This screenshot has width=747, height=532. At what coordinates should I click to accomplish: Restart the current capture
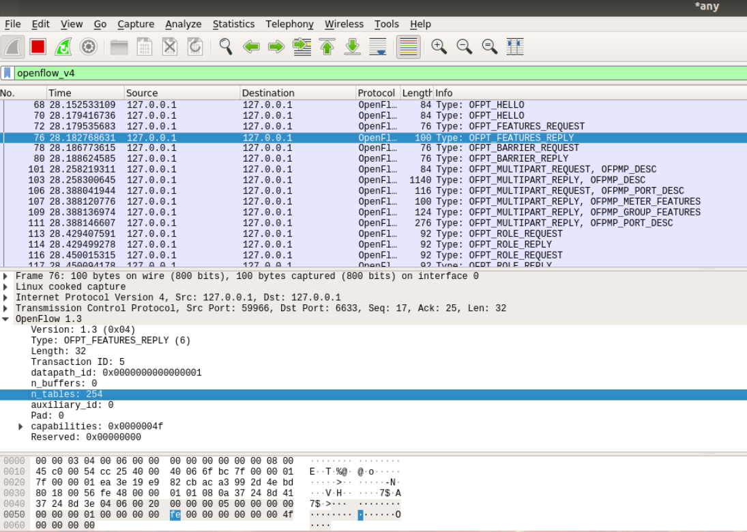[x=63, y=47]
